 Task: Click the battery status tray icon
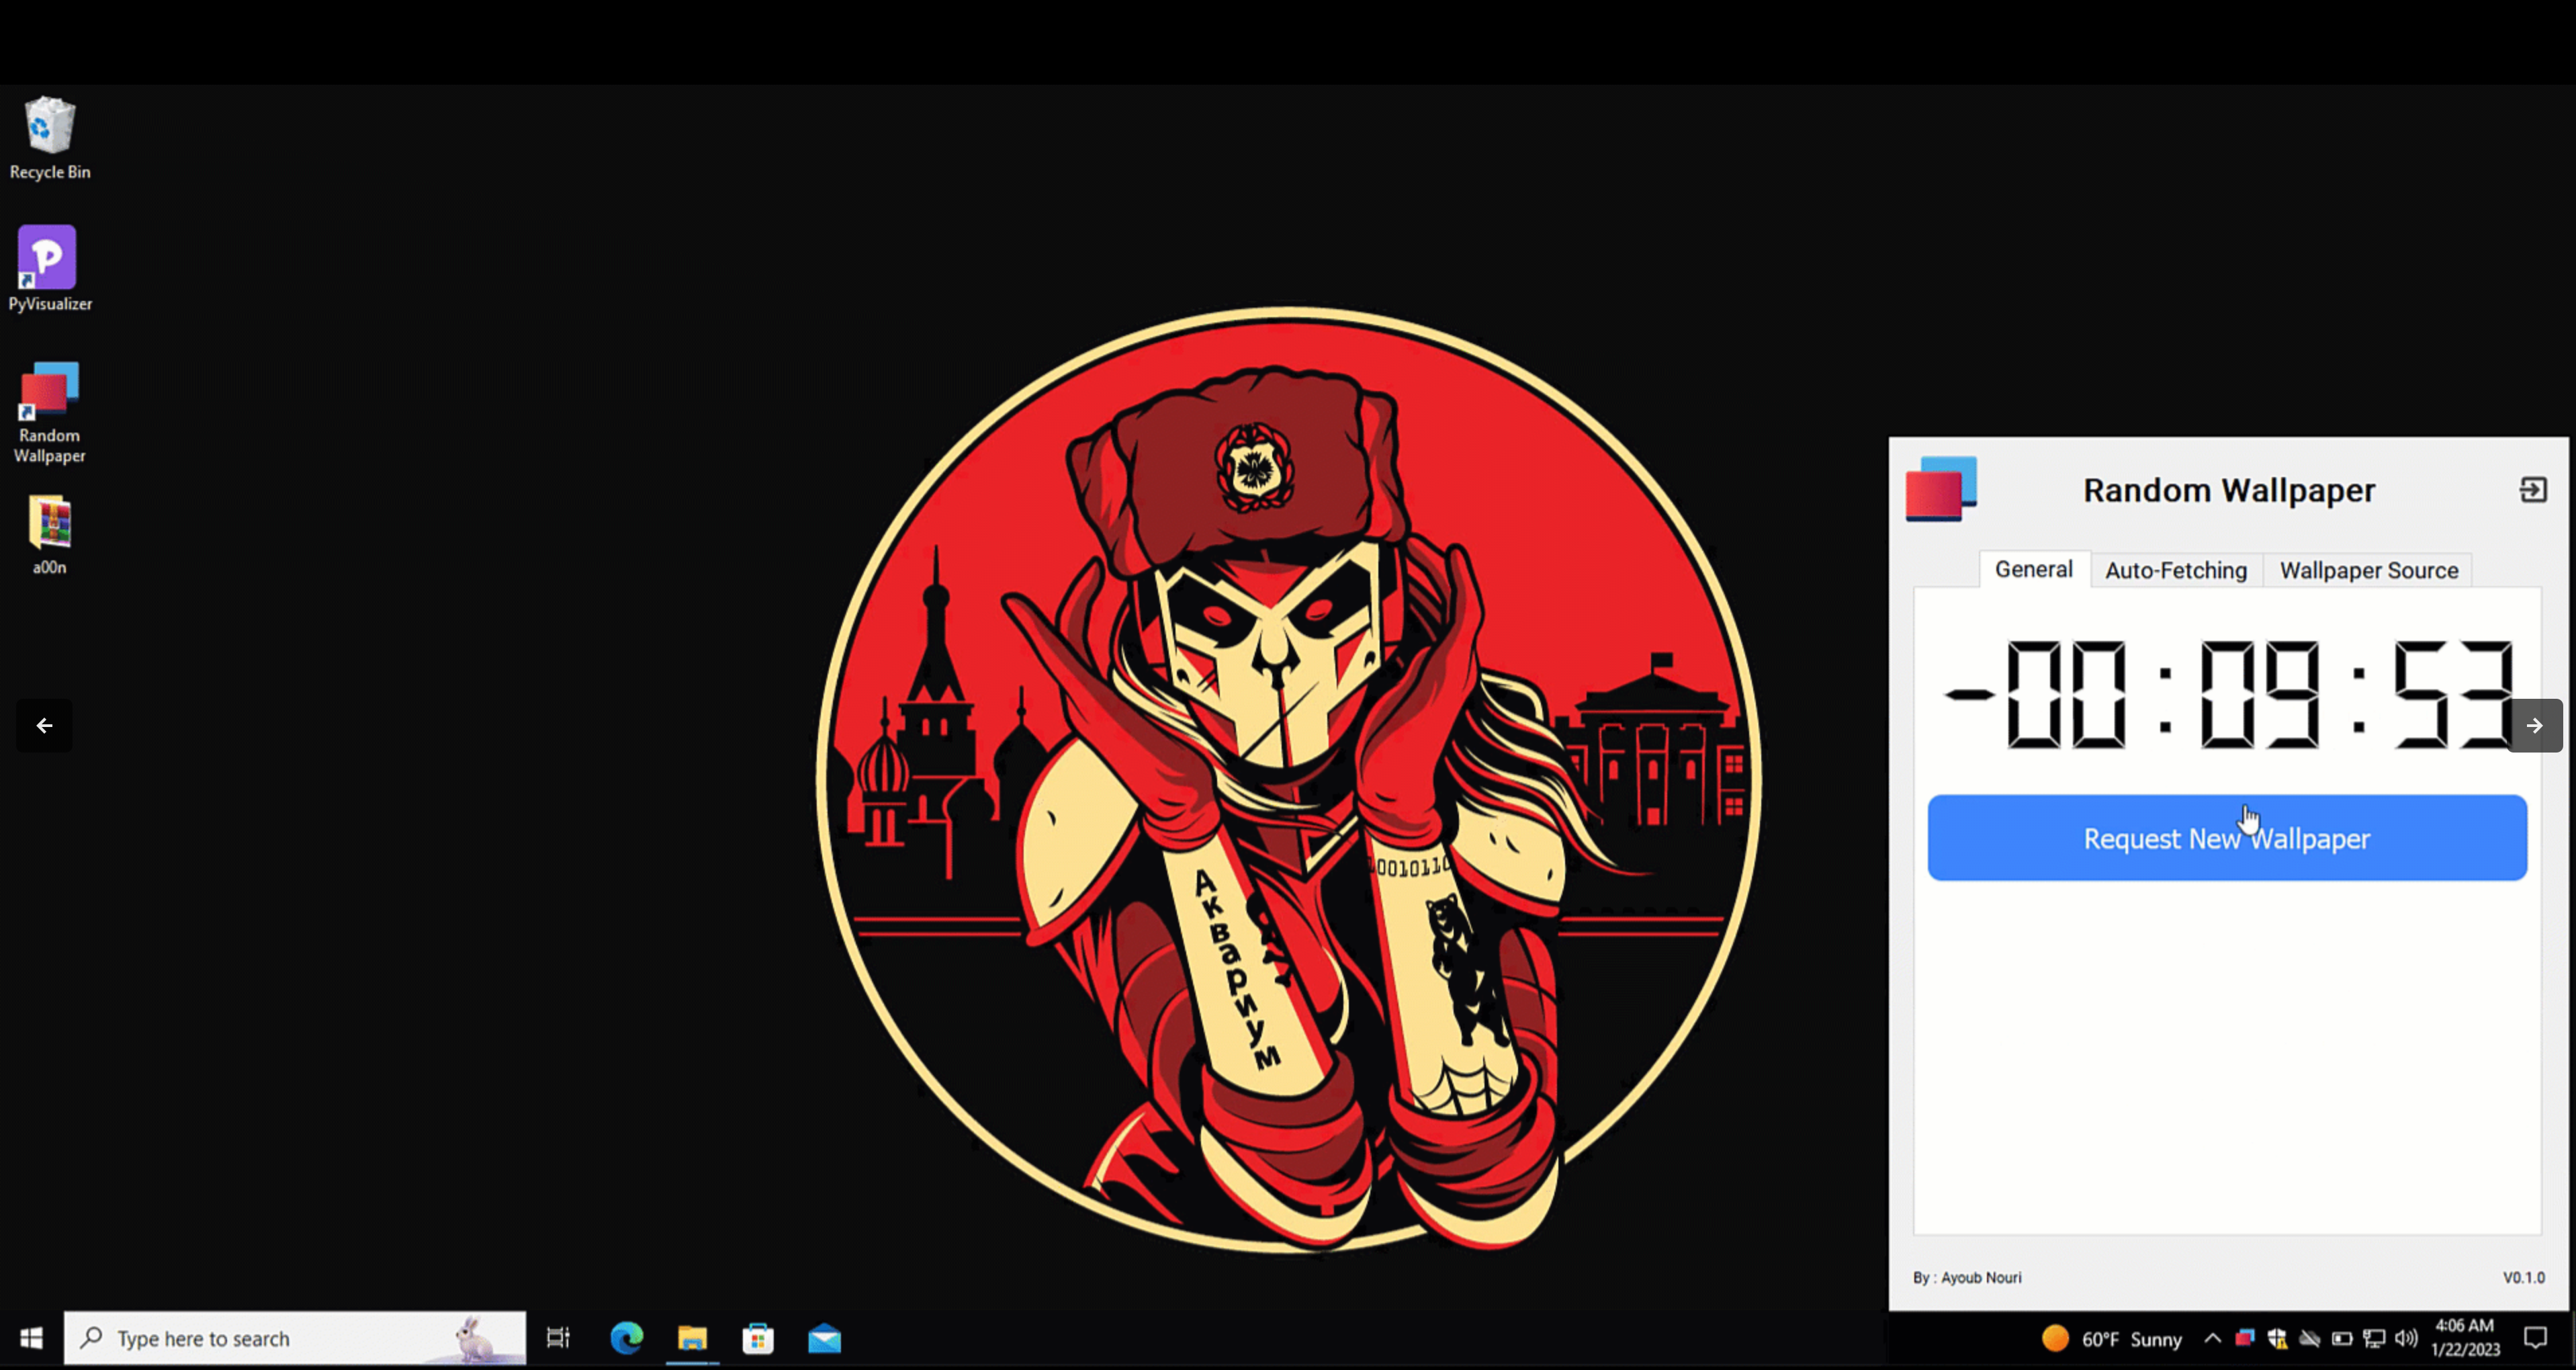2342,1338
